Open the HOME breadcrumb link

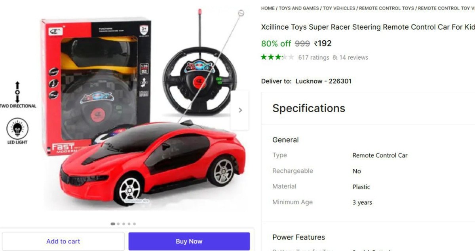(x=268, y=8)
